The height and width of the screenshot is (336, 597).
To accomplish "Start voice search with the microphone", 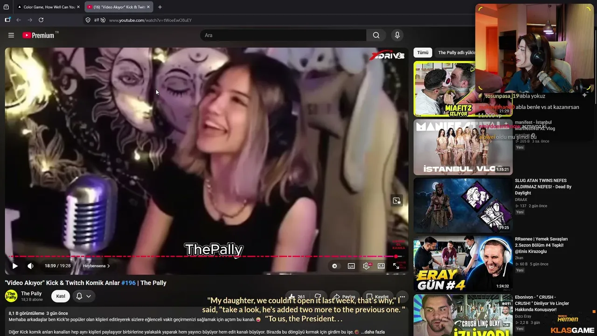I will coord(397,35).
